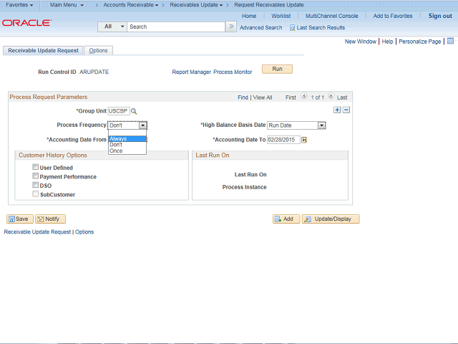The image size is (458, 344).
Task: Open Advanced Search link
Action: [x=260, y=28]
